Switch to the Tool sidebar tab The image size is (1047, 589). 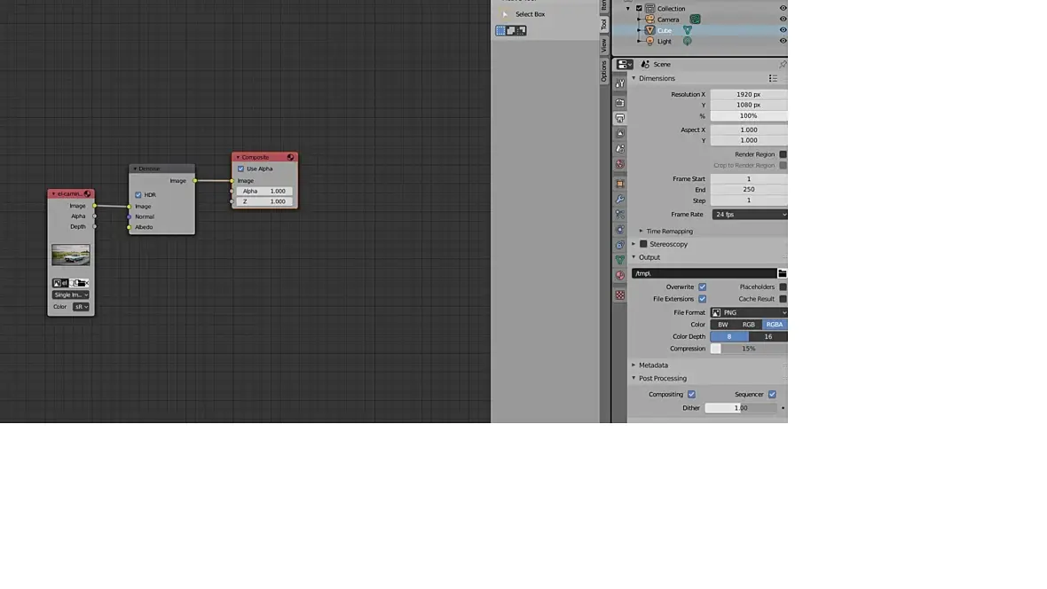pyautogui.click(x=603, y=25)
